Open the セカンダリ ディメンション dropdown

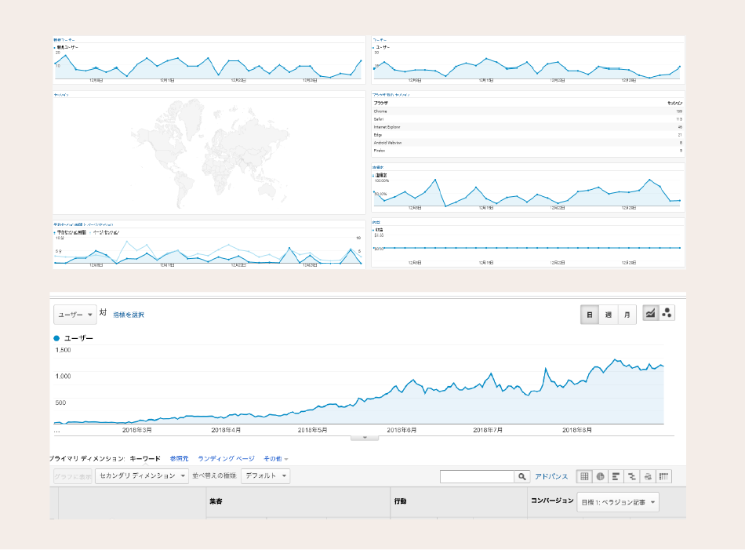pyautogui.click(x=141, y=475)
